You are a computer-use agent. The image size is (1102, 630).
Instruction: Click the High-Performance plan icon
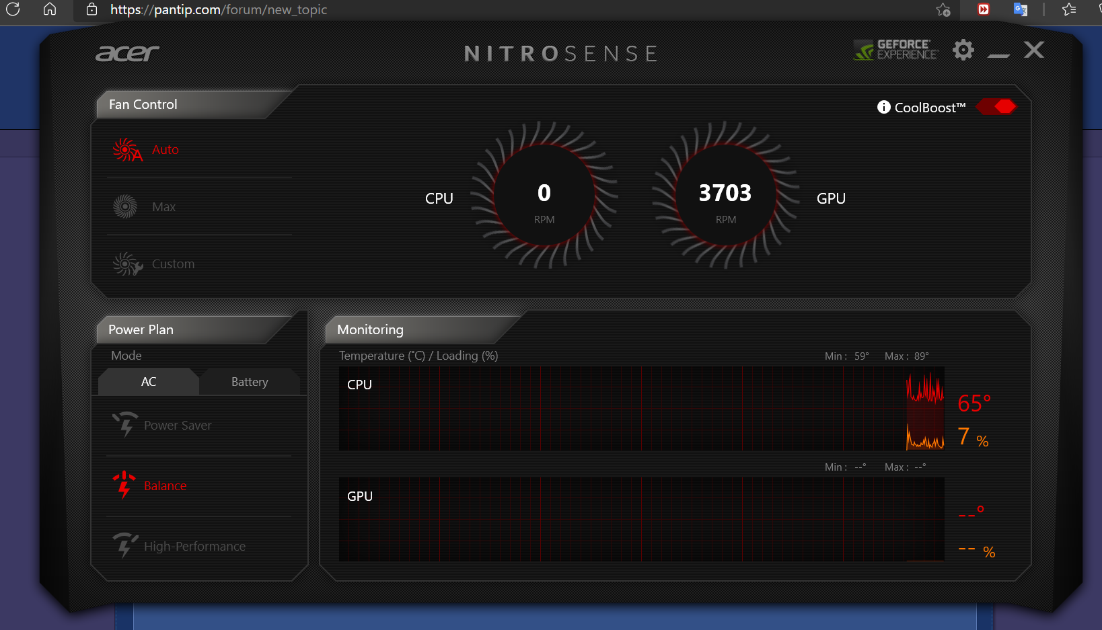125,545
